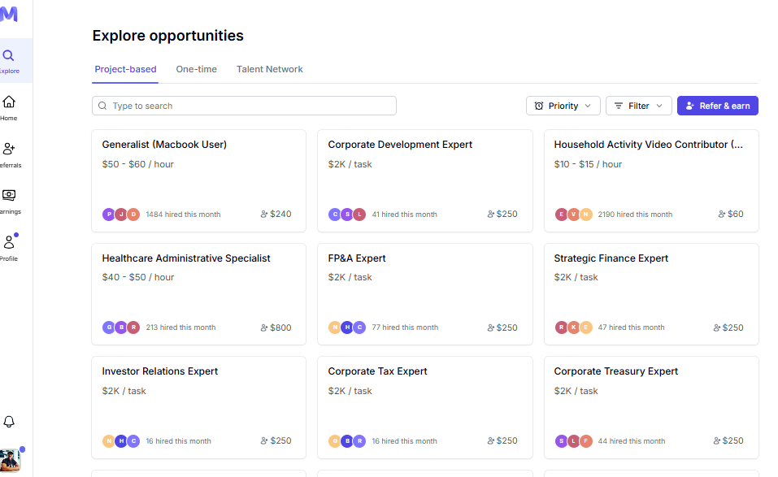Open notifications bell icon
778x477 pixels.
point(9,422)
